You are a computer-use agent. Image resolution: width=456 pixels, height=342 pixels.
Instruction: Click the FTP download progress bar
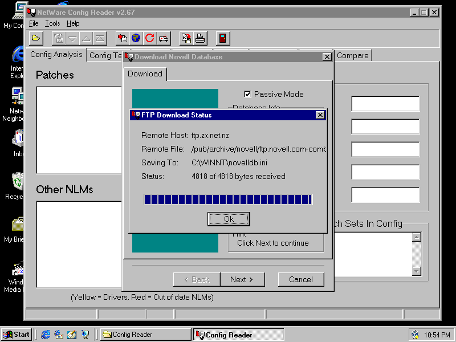228,199
